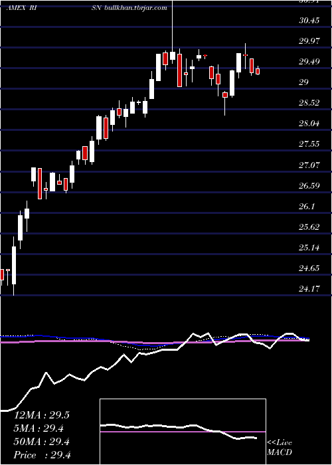
Task: Select the 29.49 price level label
Action: tap(309, 62)
